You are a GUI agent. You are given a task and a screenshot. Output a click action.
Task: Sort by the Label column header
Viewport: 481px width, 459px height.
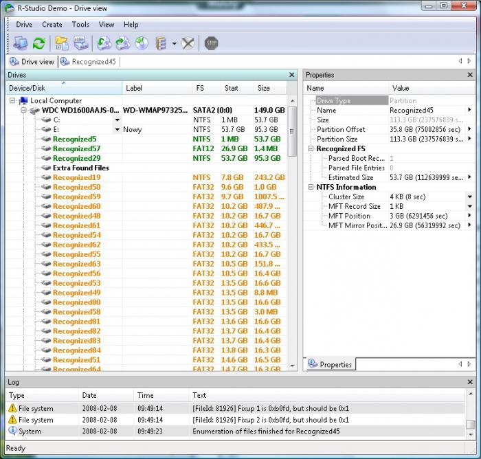pyautogui.click(x=157, y=88)
